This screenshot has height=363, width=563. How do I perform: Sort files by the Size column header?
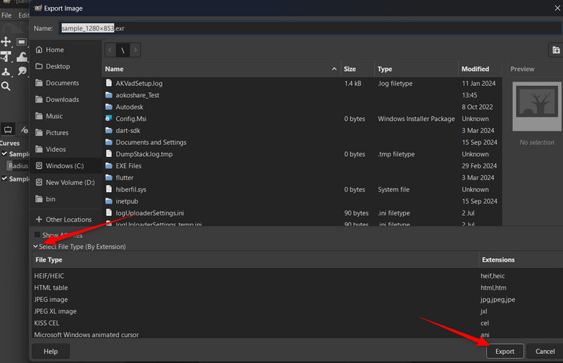tap(358, 69)
